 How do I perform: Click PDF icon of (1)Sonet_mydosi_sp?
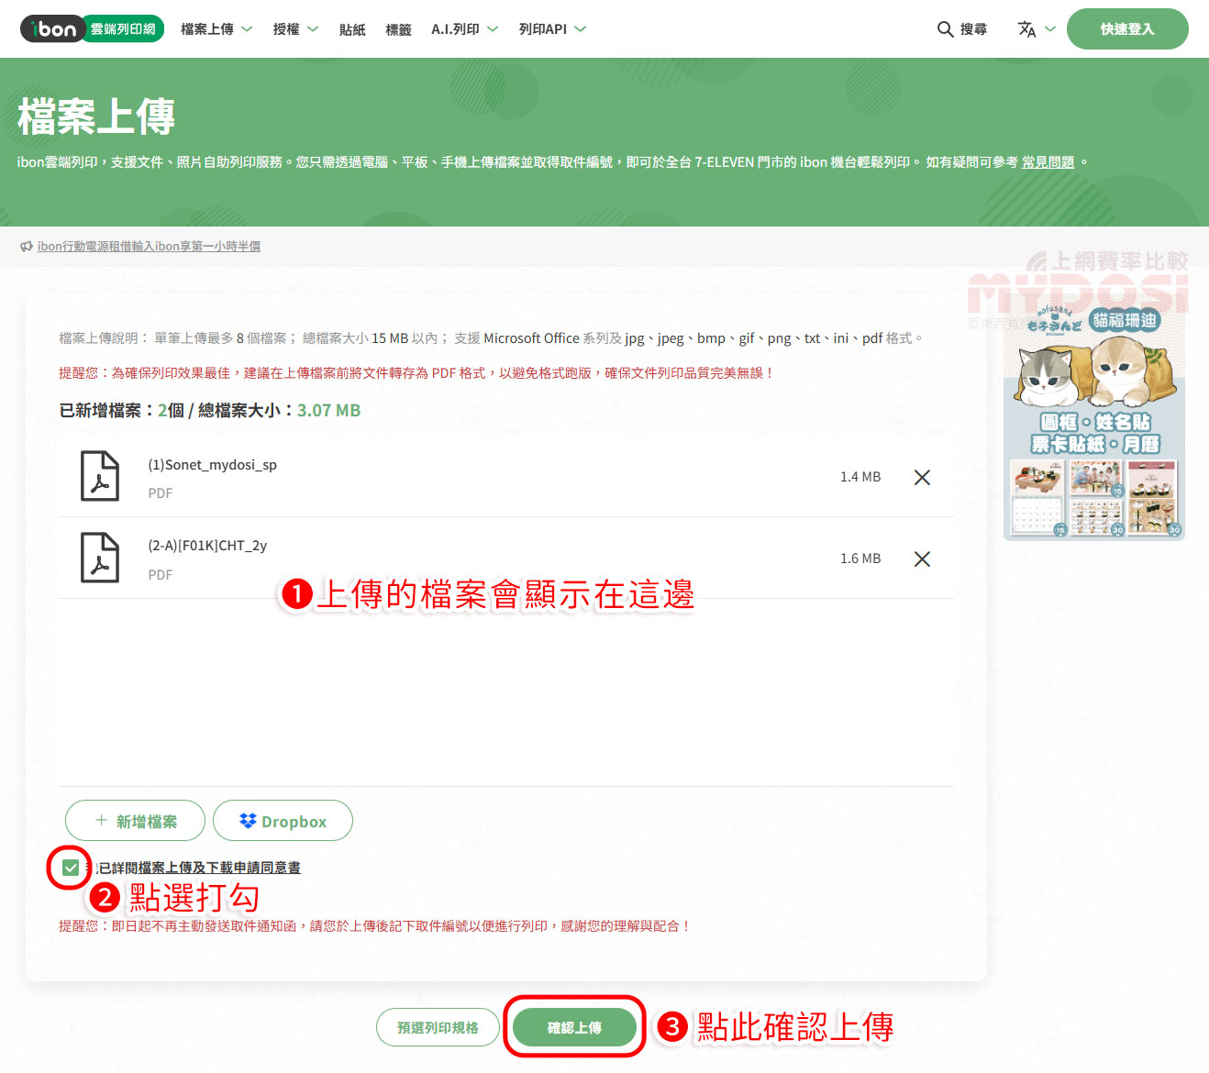100,476
